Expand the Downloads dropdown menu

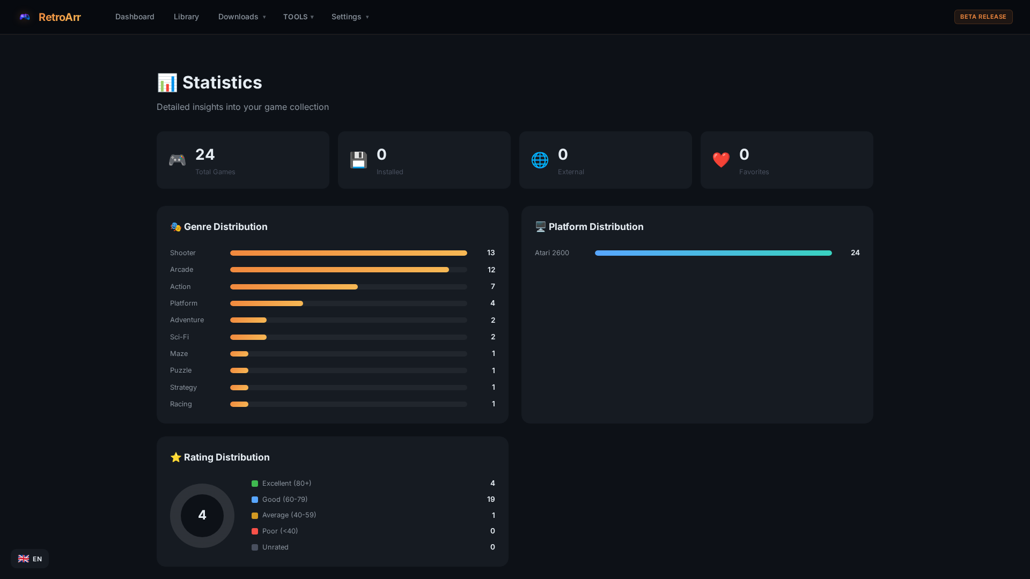coord(242,17)
